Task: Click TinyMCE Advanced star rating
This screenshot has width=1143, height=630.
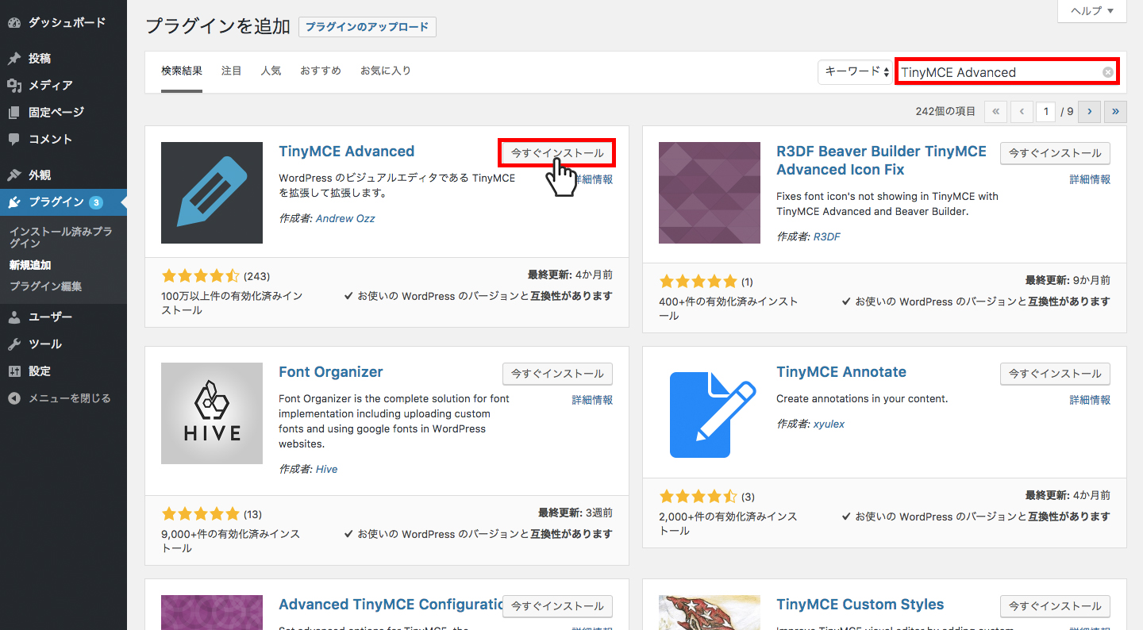Action: [200, 276]
